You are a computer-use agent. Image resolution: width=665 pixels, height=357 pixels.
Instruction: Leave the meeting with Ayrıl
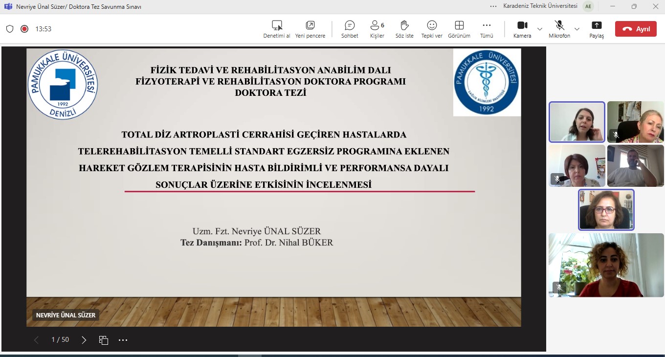coord(636,29)
